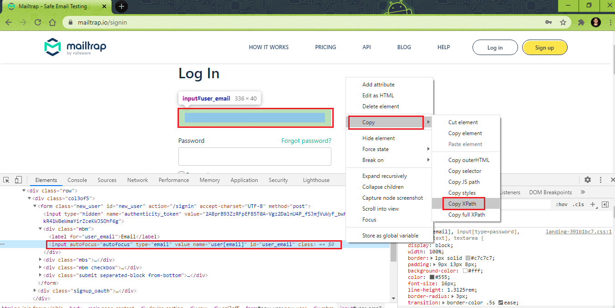
Task: Expand the div class="signup_oauth" node
Action: (36, 291)
